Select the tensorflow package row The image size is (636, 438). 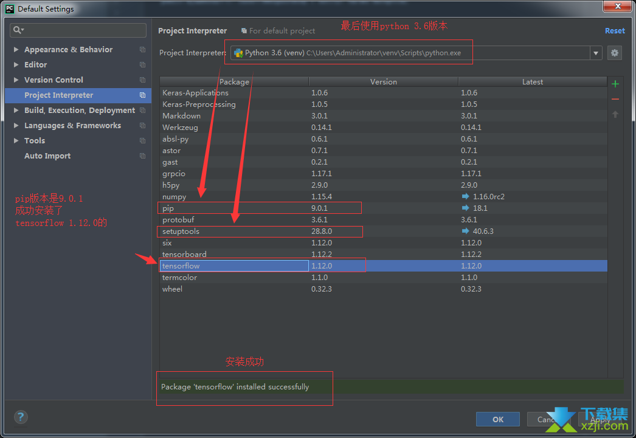tap(383, 266)
